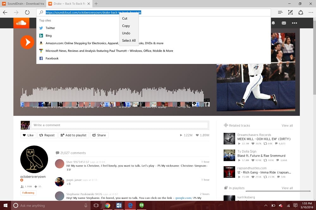Open Windows Start button

(x=5, y=205)
